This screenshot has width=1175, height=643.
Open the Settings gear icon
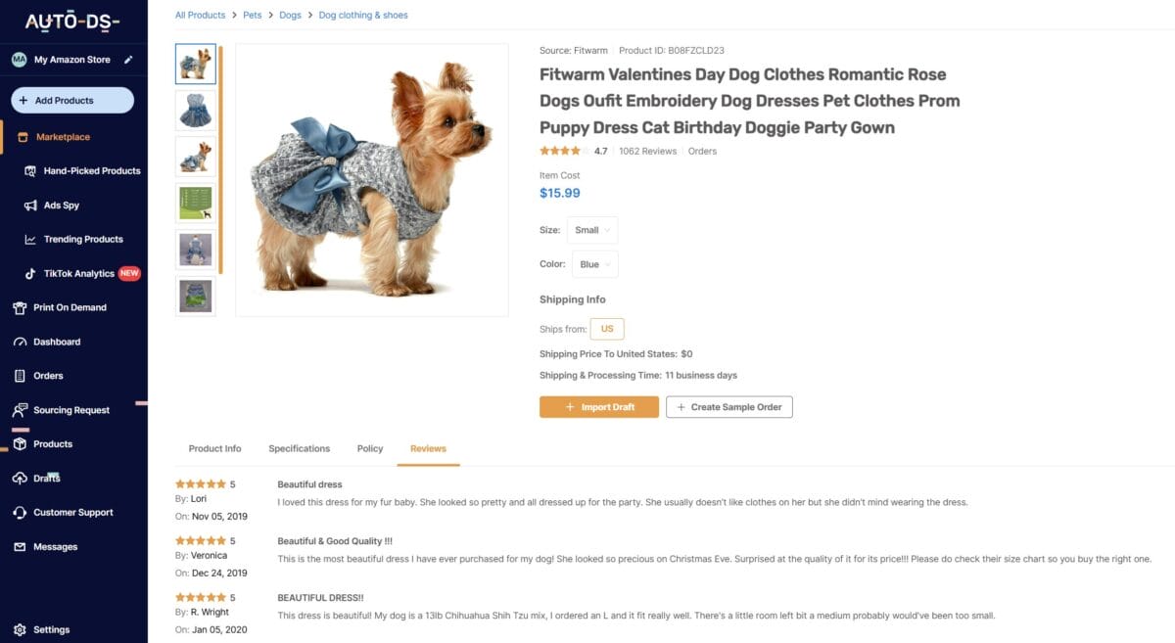point(20,629)
